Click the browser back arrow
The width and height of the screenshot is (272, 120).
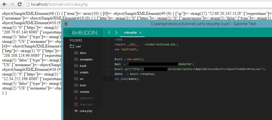click(x=4, y=4)
